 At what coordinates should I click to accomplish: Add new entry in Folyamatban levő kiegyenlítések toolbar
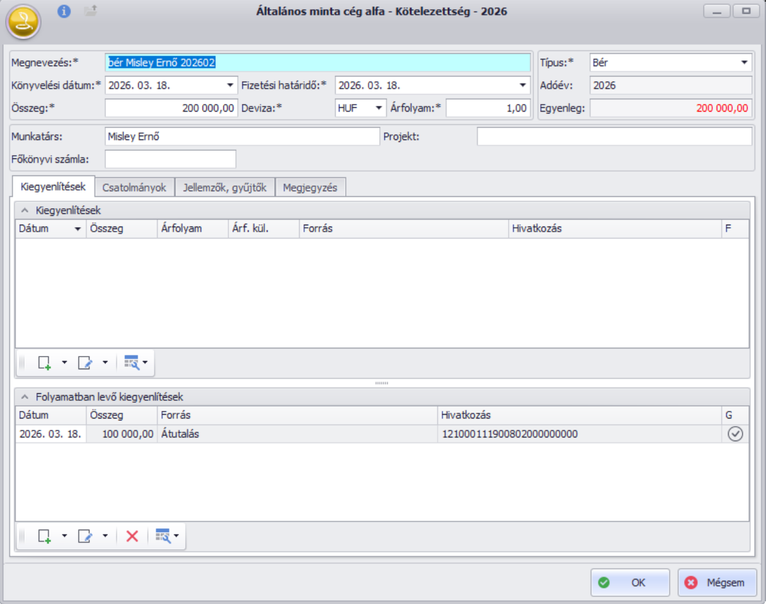coord(44,536)
